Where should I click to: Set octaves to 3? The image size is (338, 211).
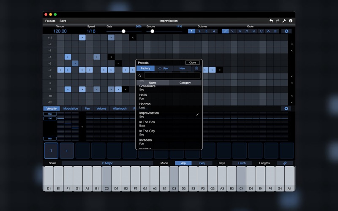point(206,31)
